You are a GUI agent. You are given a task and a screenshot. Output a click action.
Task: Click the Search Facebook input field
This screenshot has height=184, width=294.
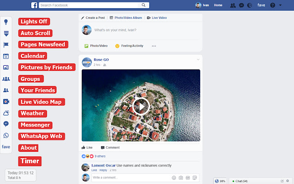(x=89, y=5)
